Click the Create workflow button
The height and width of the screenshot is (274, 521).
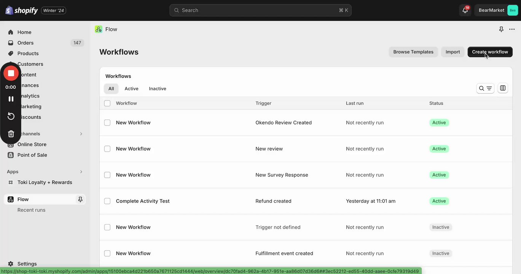pyautogui.click(x=490, y=52)
